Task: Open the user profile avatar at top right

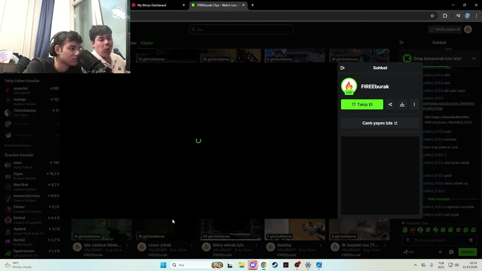Action: tap(468, 29)
